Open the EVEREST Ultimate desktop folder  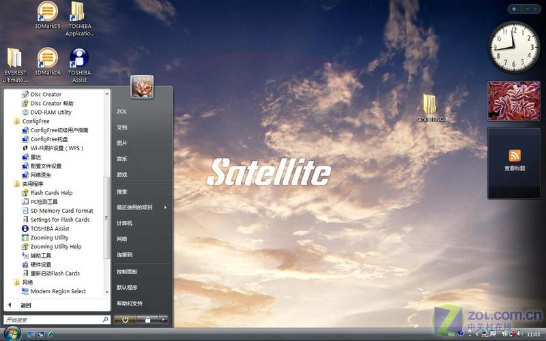(15, 65)
